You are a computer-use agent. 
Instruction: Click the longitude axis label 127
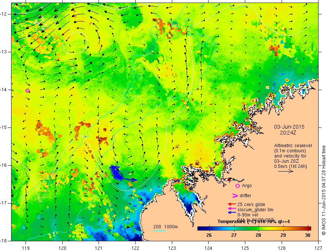pos(318,248)
